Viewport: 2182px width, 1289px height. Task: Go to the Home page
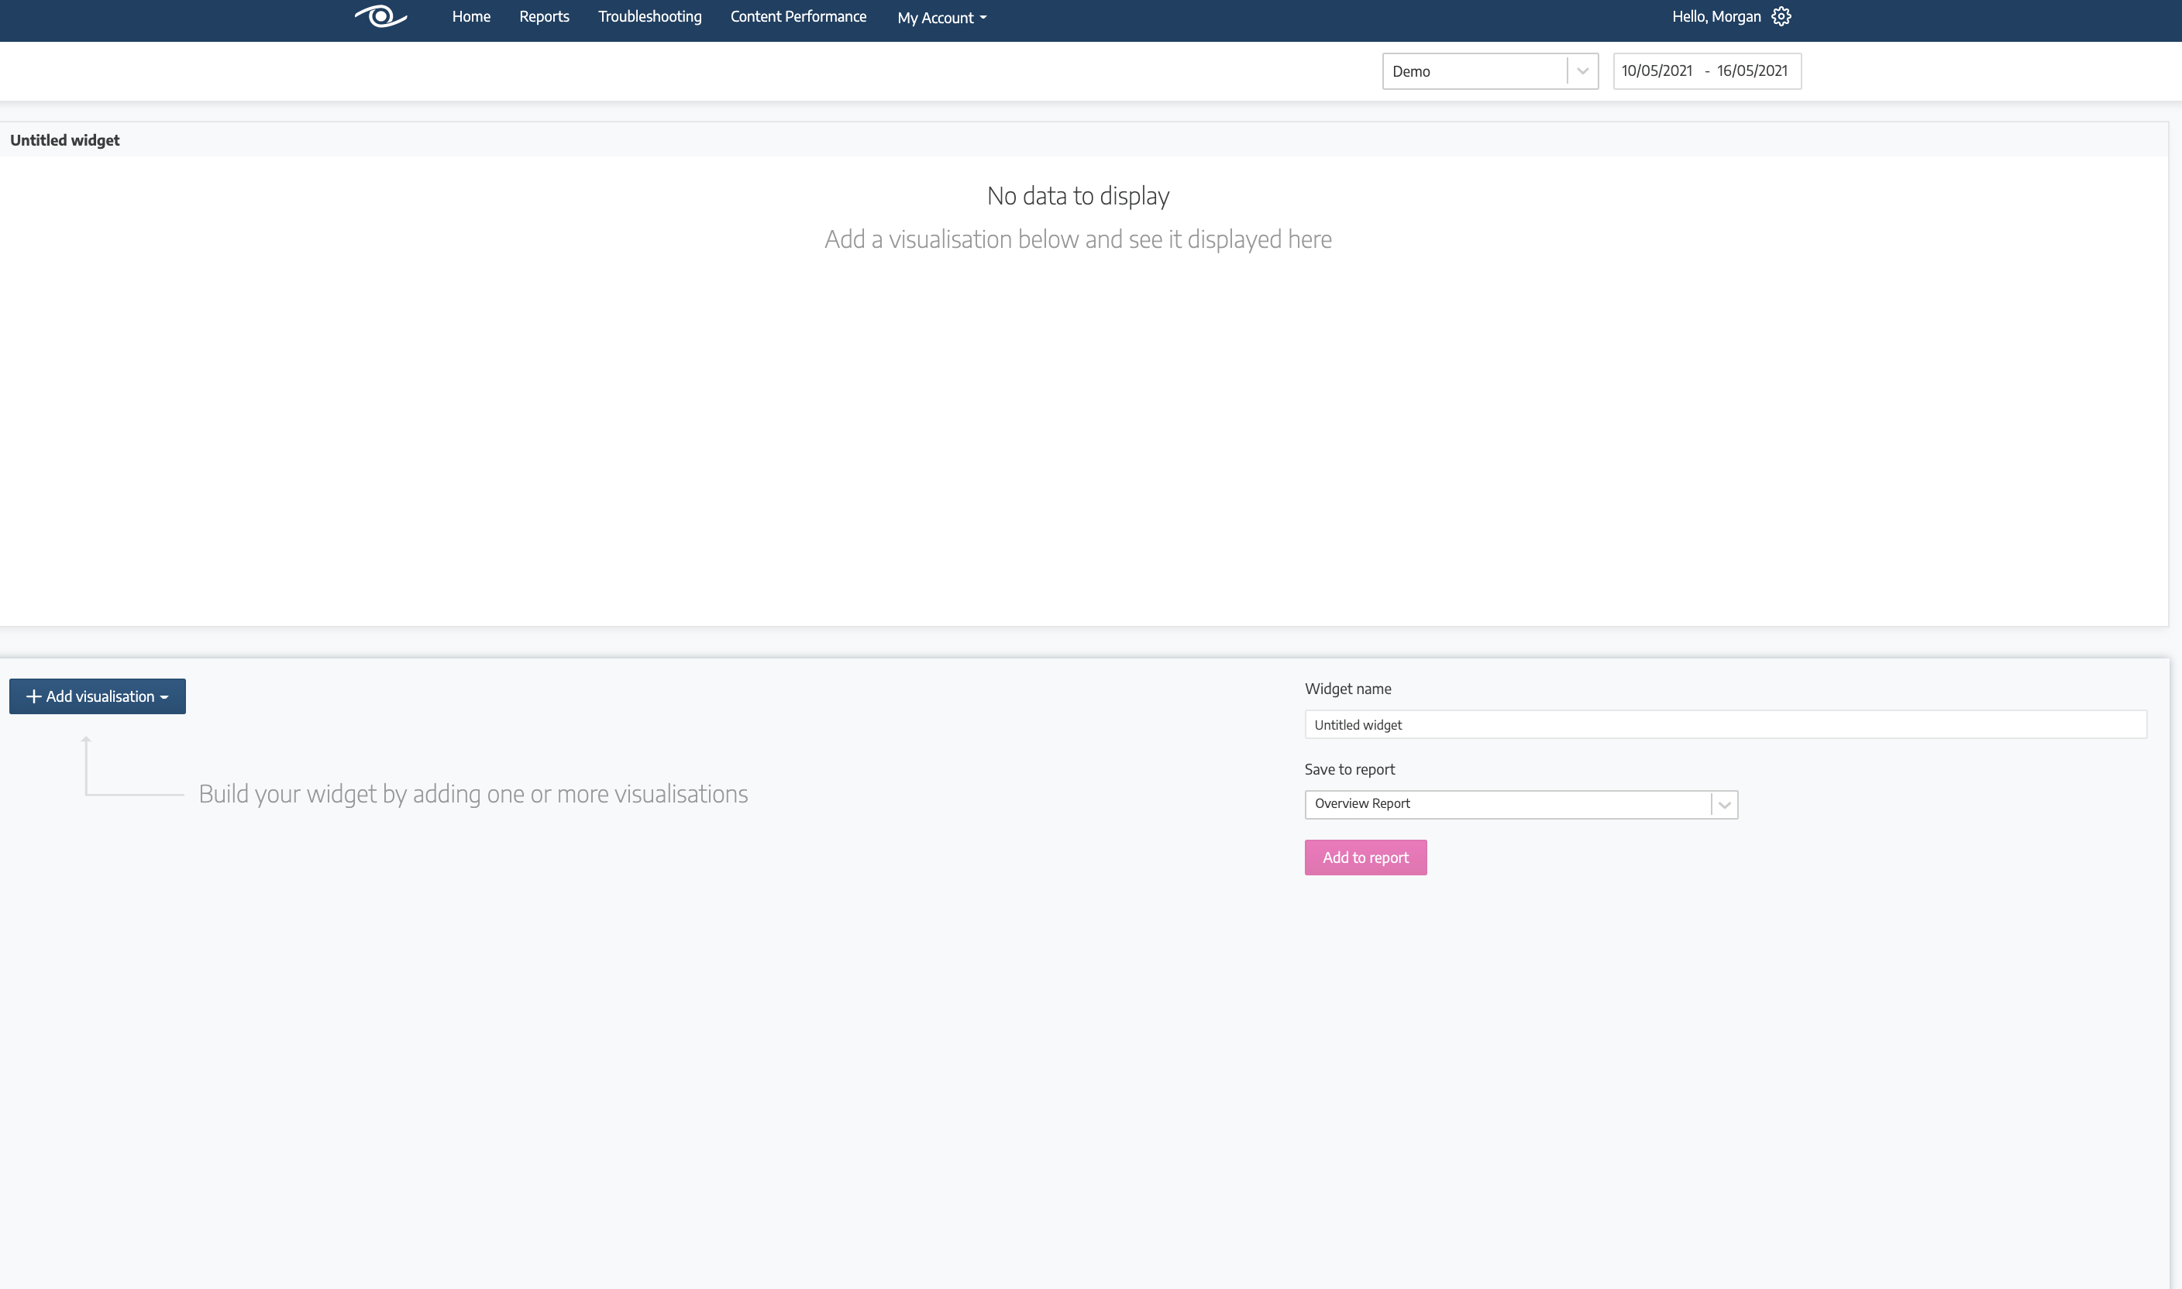click(471, 16)
